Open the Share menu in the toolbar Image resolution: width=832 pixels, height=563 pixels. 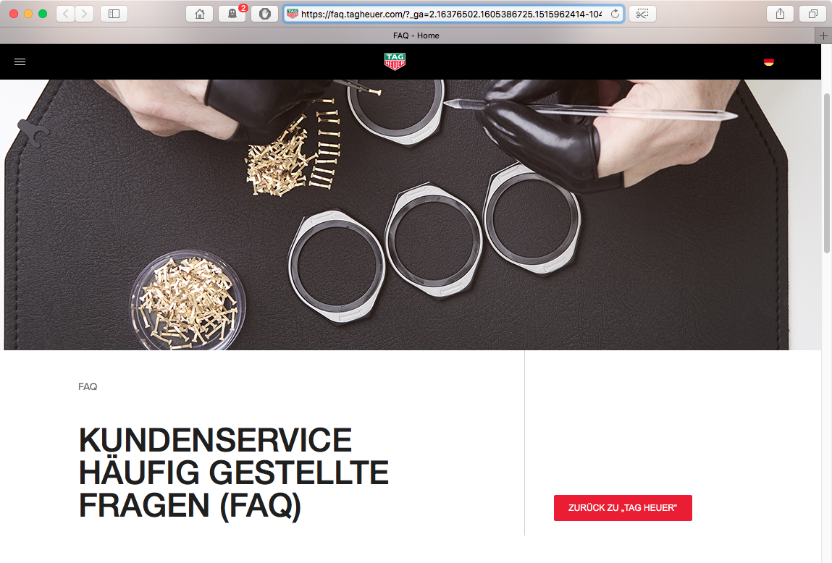point(780,14)
